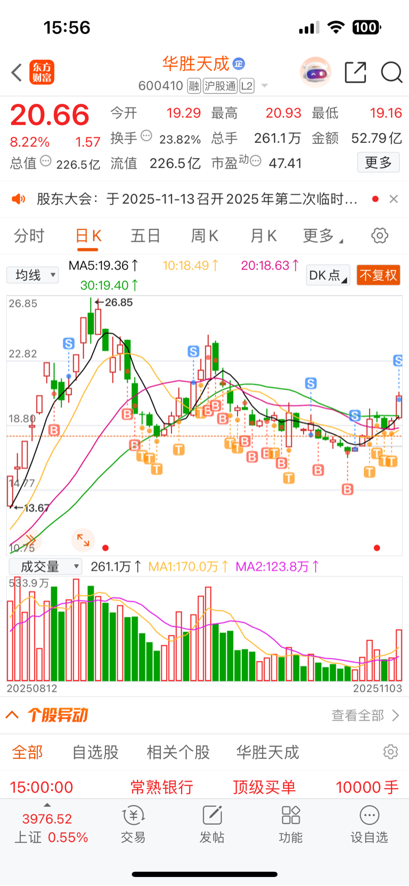Tap the info icon next to 市盈动
The width and height of the screenshot is (409, 886).
pos(256,161)
